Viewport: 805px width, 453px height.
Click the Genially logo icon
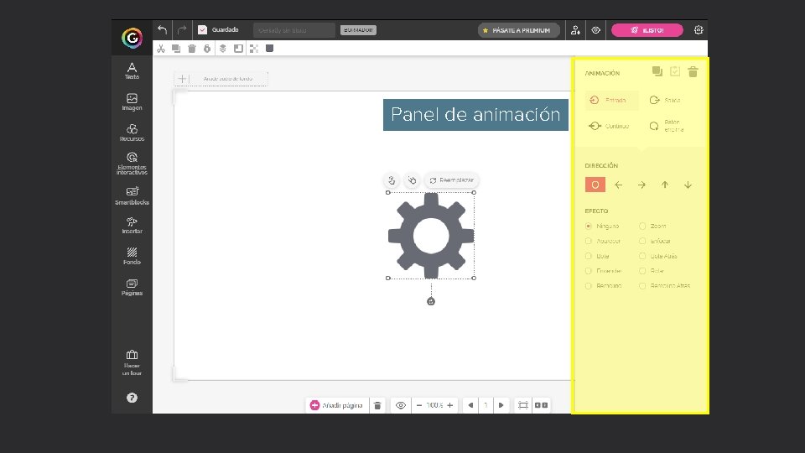pyautogui.click(x=132, y=38)
